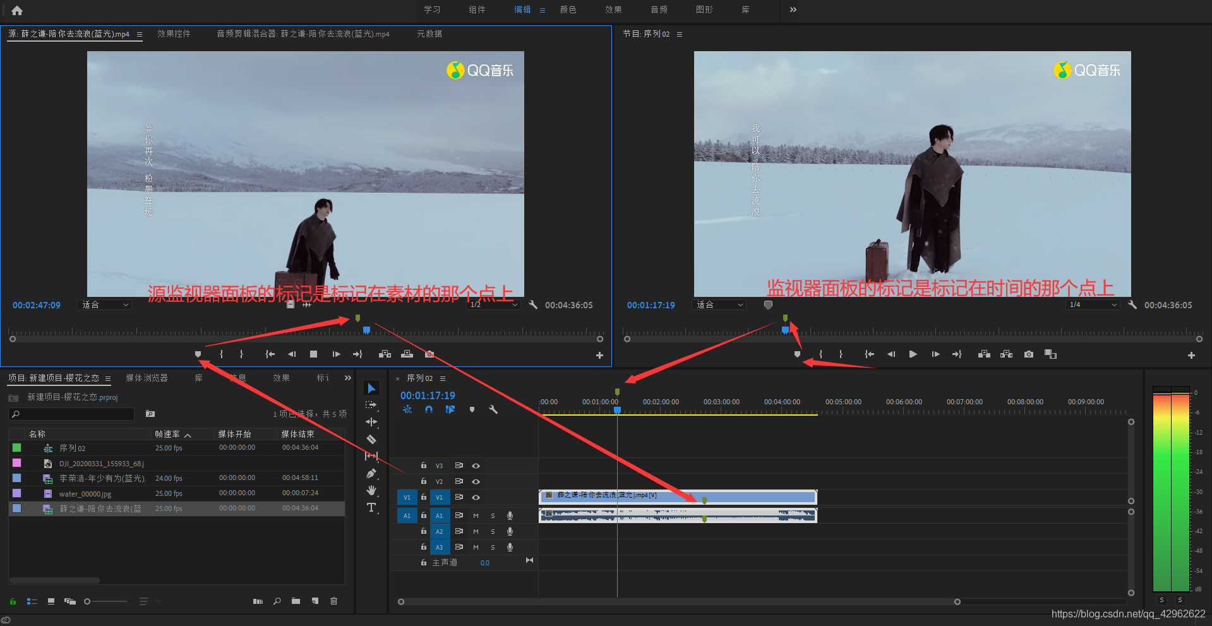Enable voice-over record on A1
The image size is (1212, 626).
pyautogui.click(x=510, y=515)
